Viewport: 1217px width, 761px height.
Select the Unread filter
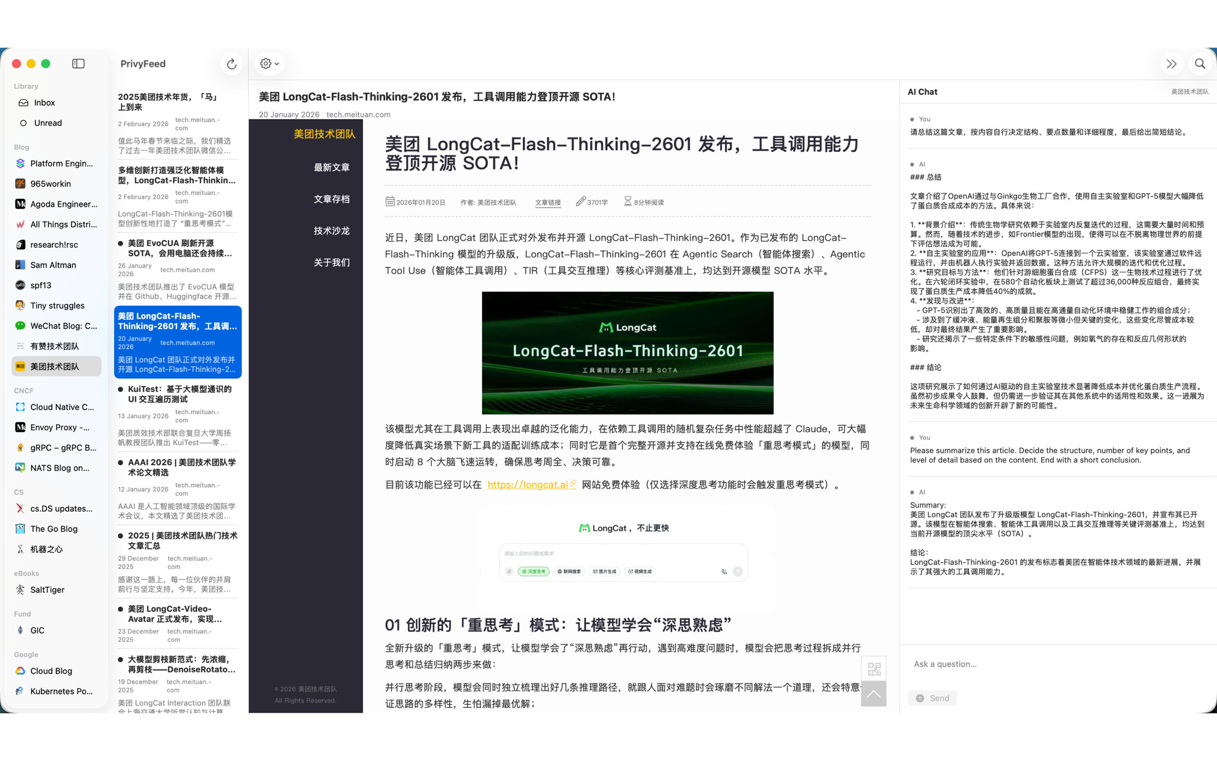click(x=48, y=123)
